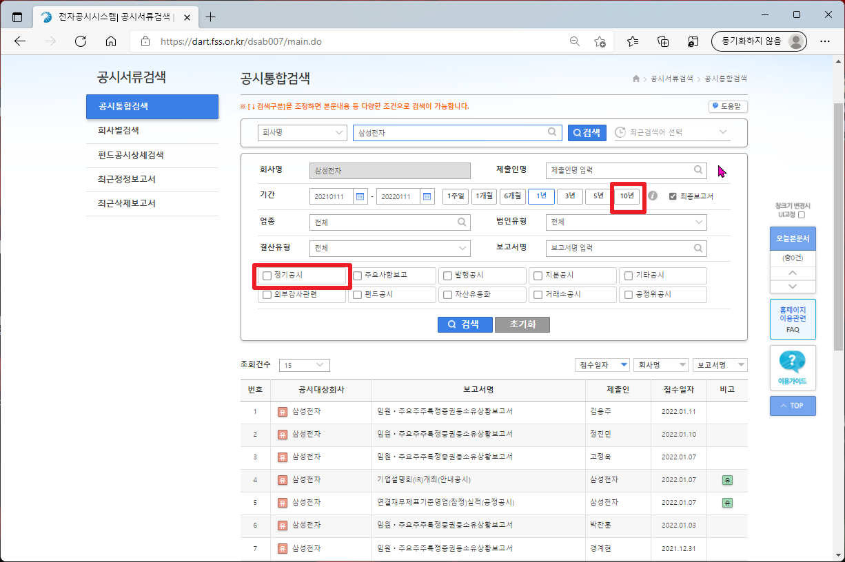Check the 거래소공시 checkbox
This screenshot has width=845, height=562.
pos(538,295)
